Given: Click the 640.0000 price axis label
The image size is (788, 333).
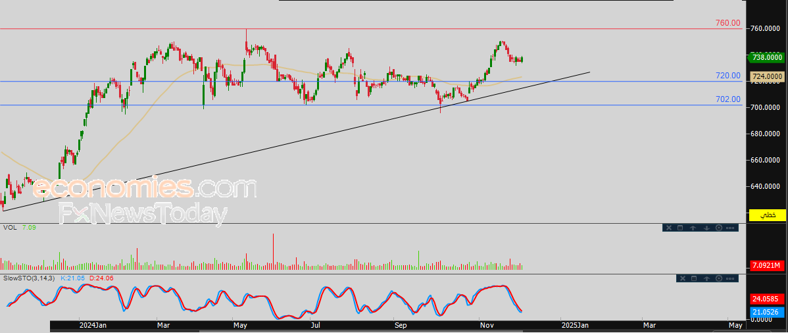Looking at the screenshot, I should pyautogui.click(x=764, y=187).
